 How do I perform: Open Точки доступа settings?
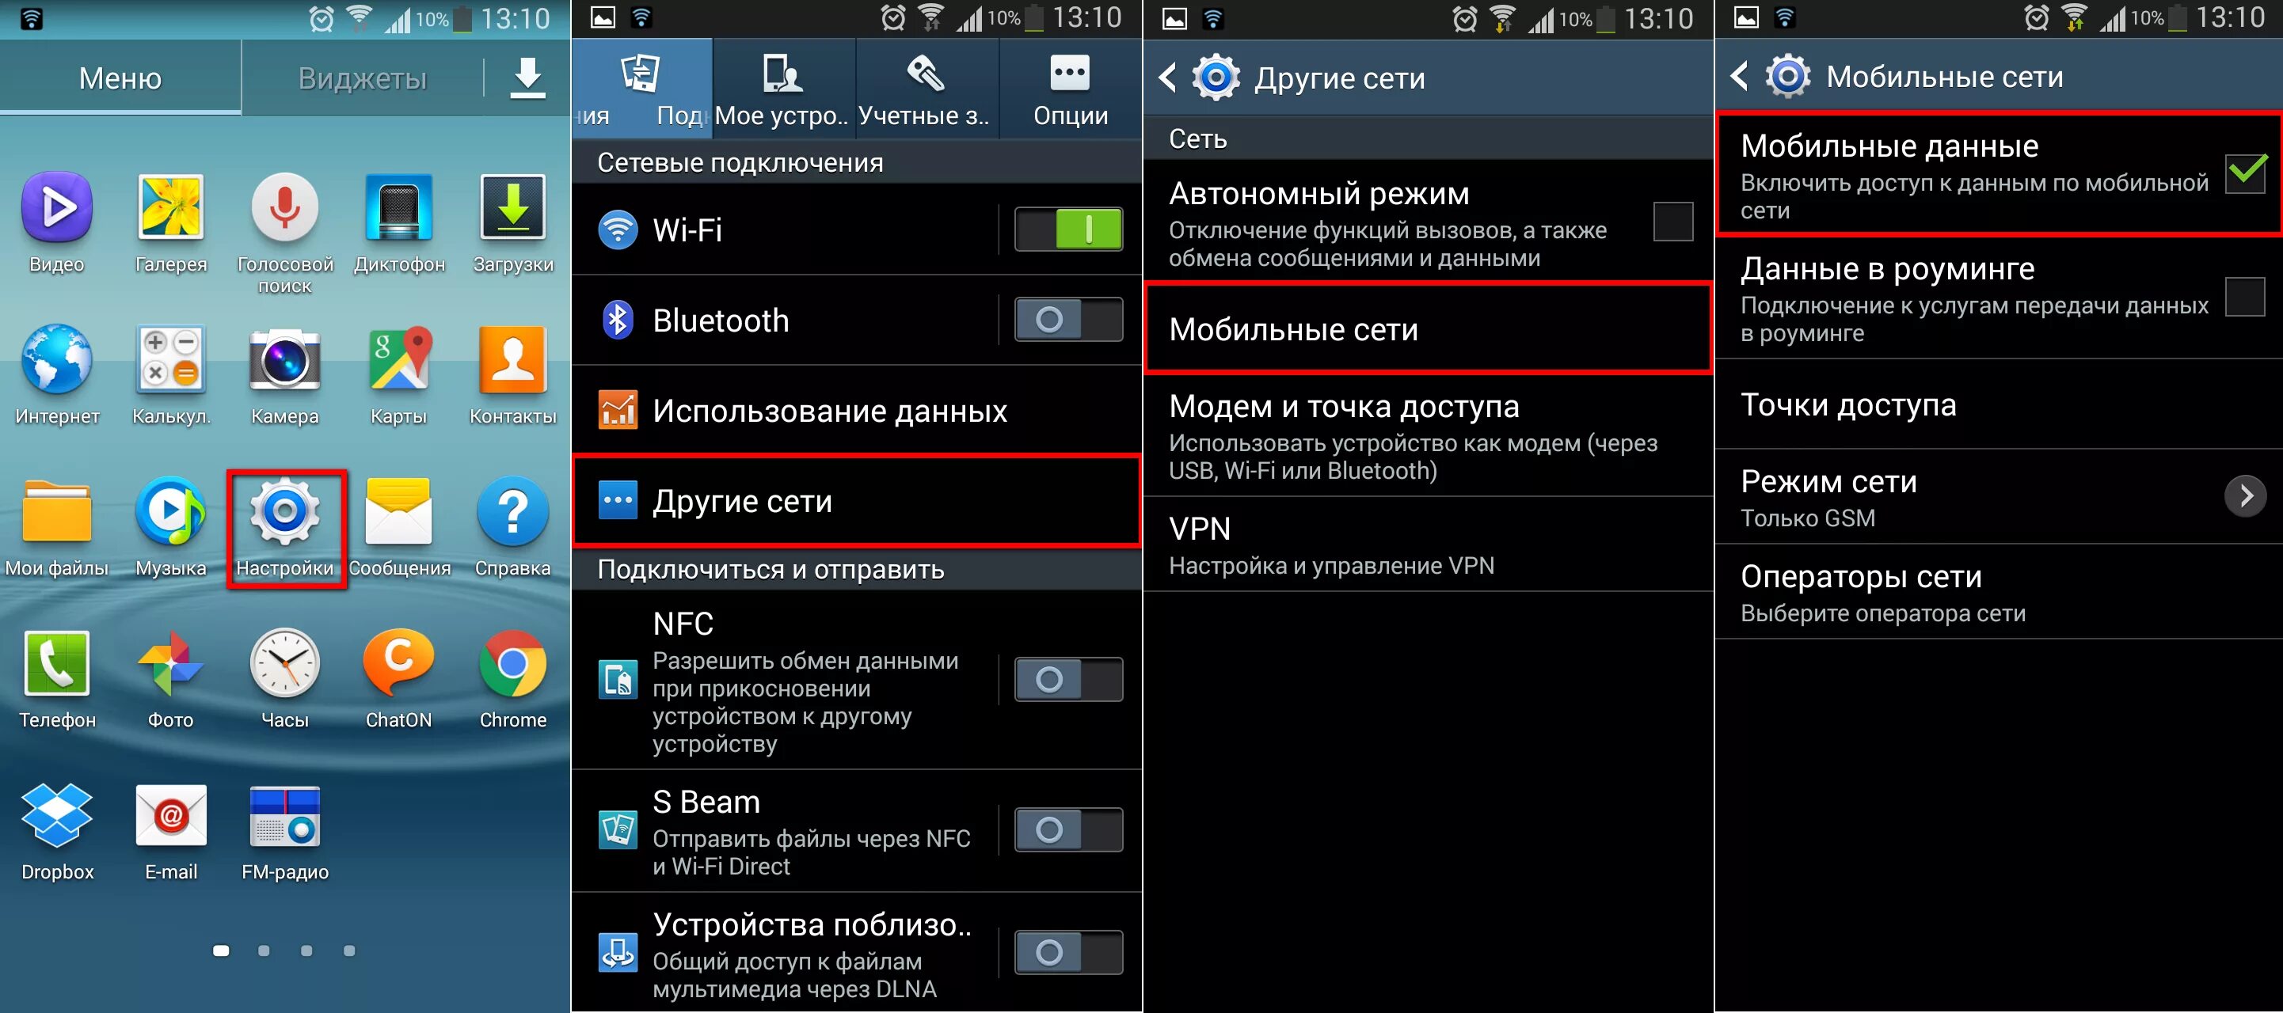tap(1998, 400)
